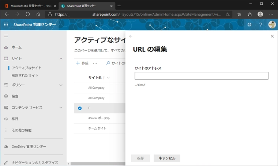Sort by the サイト名 column header
The height and width of the screenshot is (166, 278).
point(95,78)
